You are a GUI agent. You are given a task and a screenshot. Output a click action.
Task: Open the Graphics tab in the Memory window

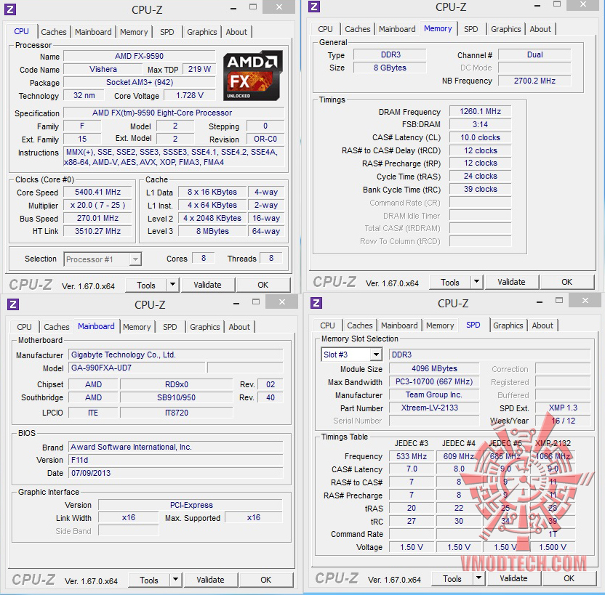coord(506,29)
